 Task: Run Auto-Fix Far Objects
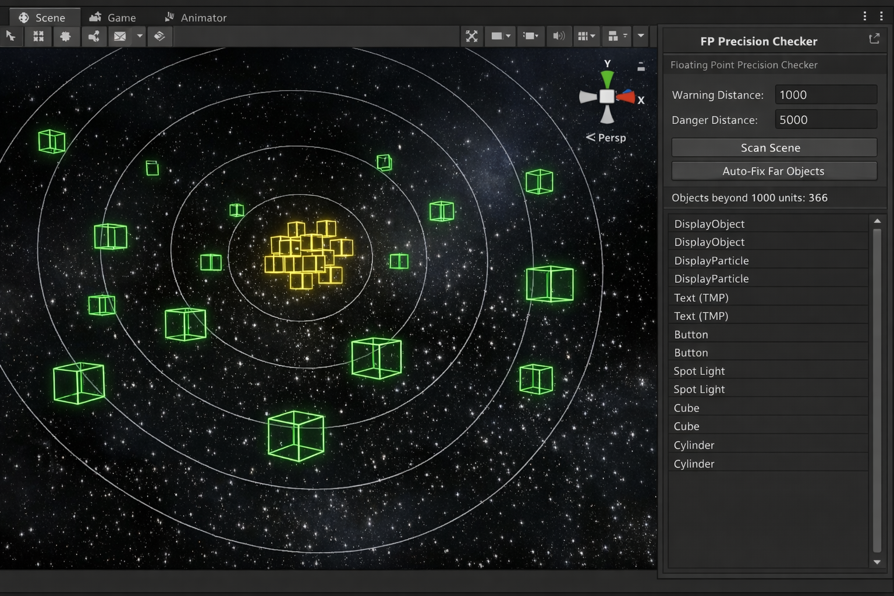[x=774, y=171]
